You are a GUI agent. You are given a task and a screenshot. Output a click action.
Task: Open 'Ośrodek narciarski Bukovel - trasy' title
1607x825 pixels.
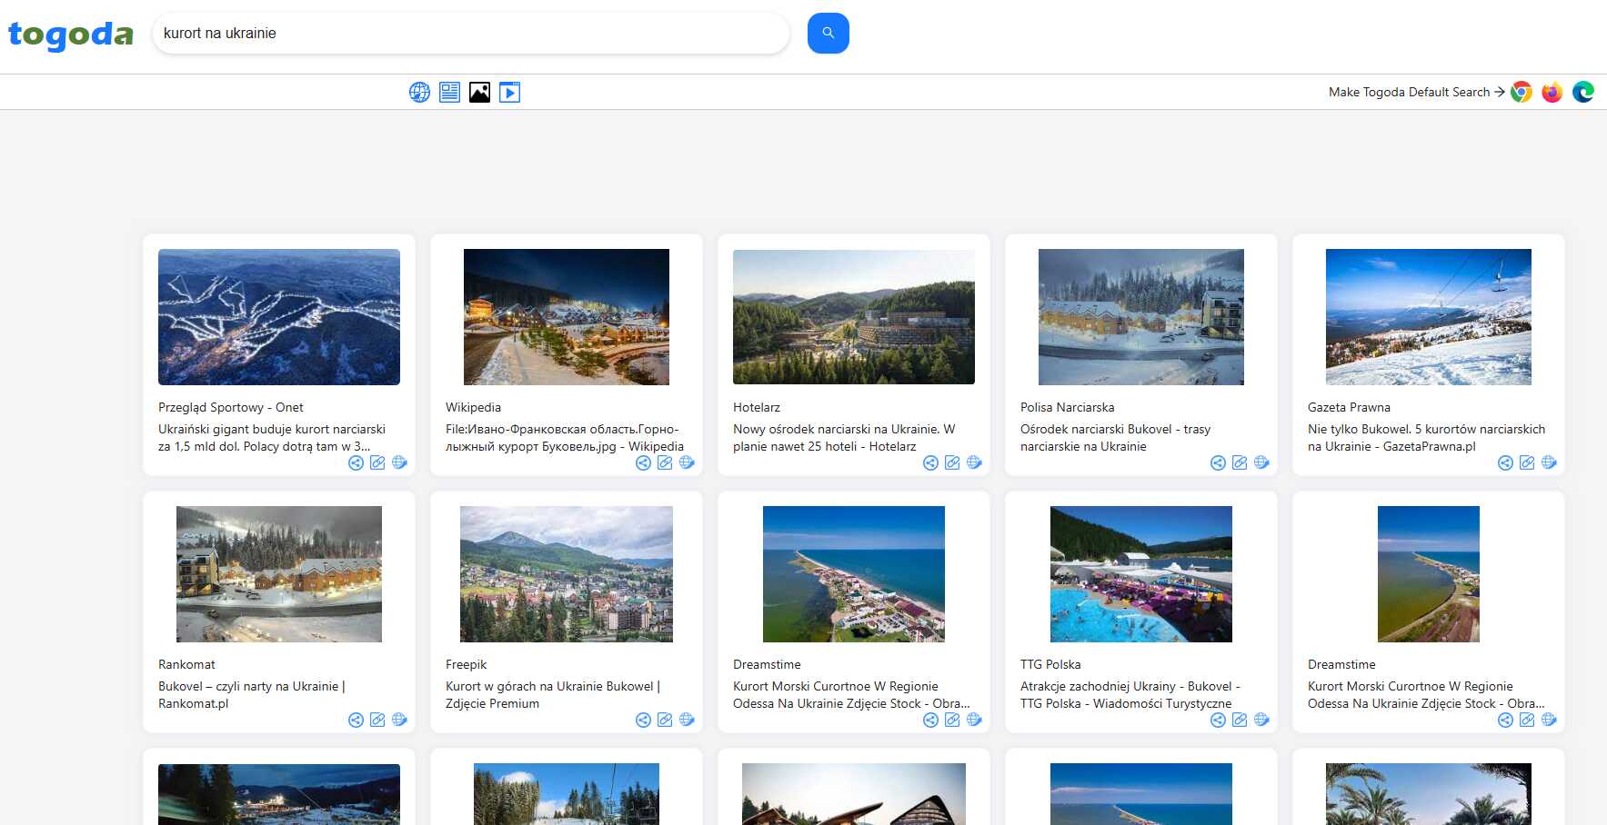[x=1115, y=437]
